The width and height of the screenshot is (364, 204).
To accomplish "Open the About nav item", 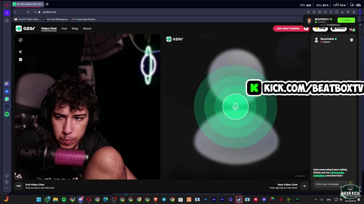I will (x=87, y=29).
